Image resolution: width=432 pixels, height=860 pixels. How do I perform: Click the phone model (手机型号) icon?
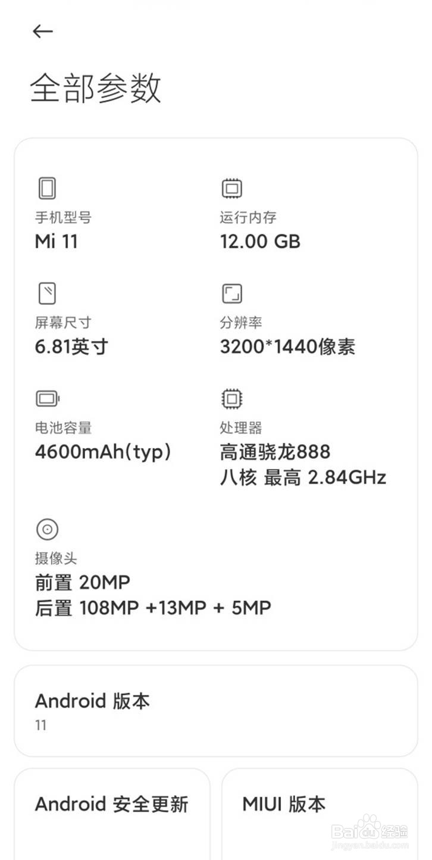46,187
